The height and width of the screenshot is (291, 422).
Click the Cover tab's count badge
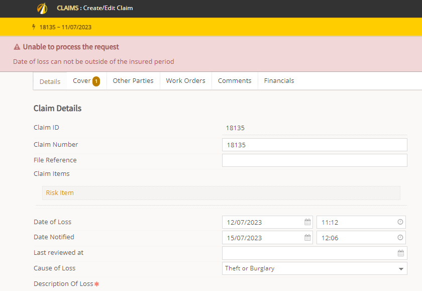point(96,81)
